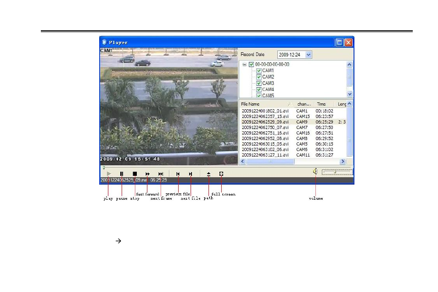Image resolution: width=438 pixels, height=292 pixels.
Task: Sort by File Name column header
Action: [266, 104]
